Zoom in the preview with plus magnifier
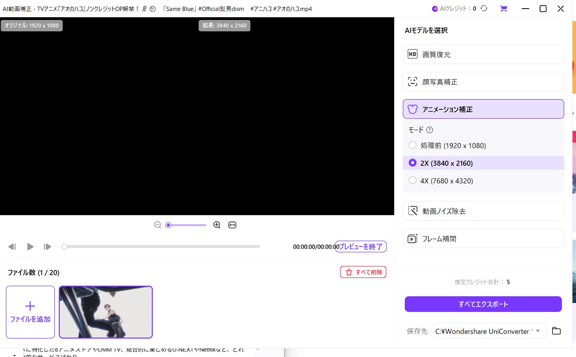576x357 pixels. point(217,225)
